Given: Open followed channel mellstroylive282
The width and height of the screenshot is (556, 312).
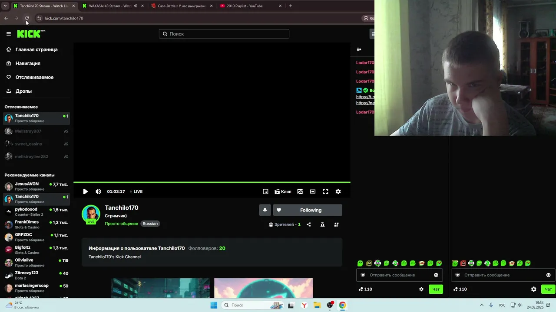Looking at the screenshot, I should tap(36, 156).
